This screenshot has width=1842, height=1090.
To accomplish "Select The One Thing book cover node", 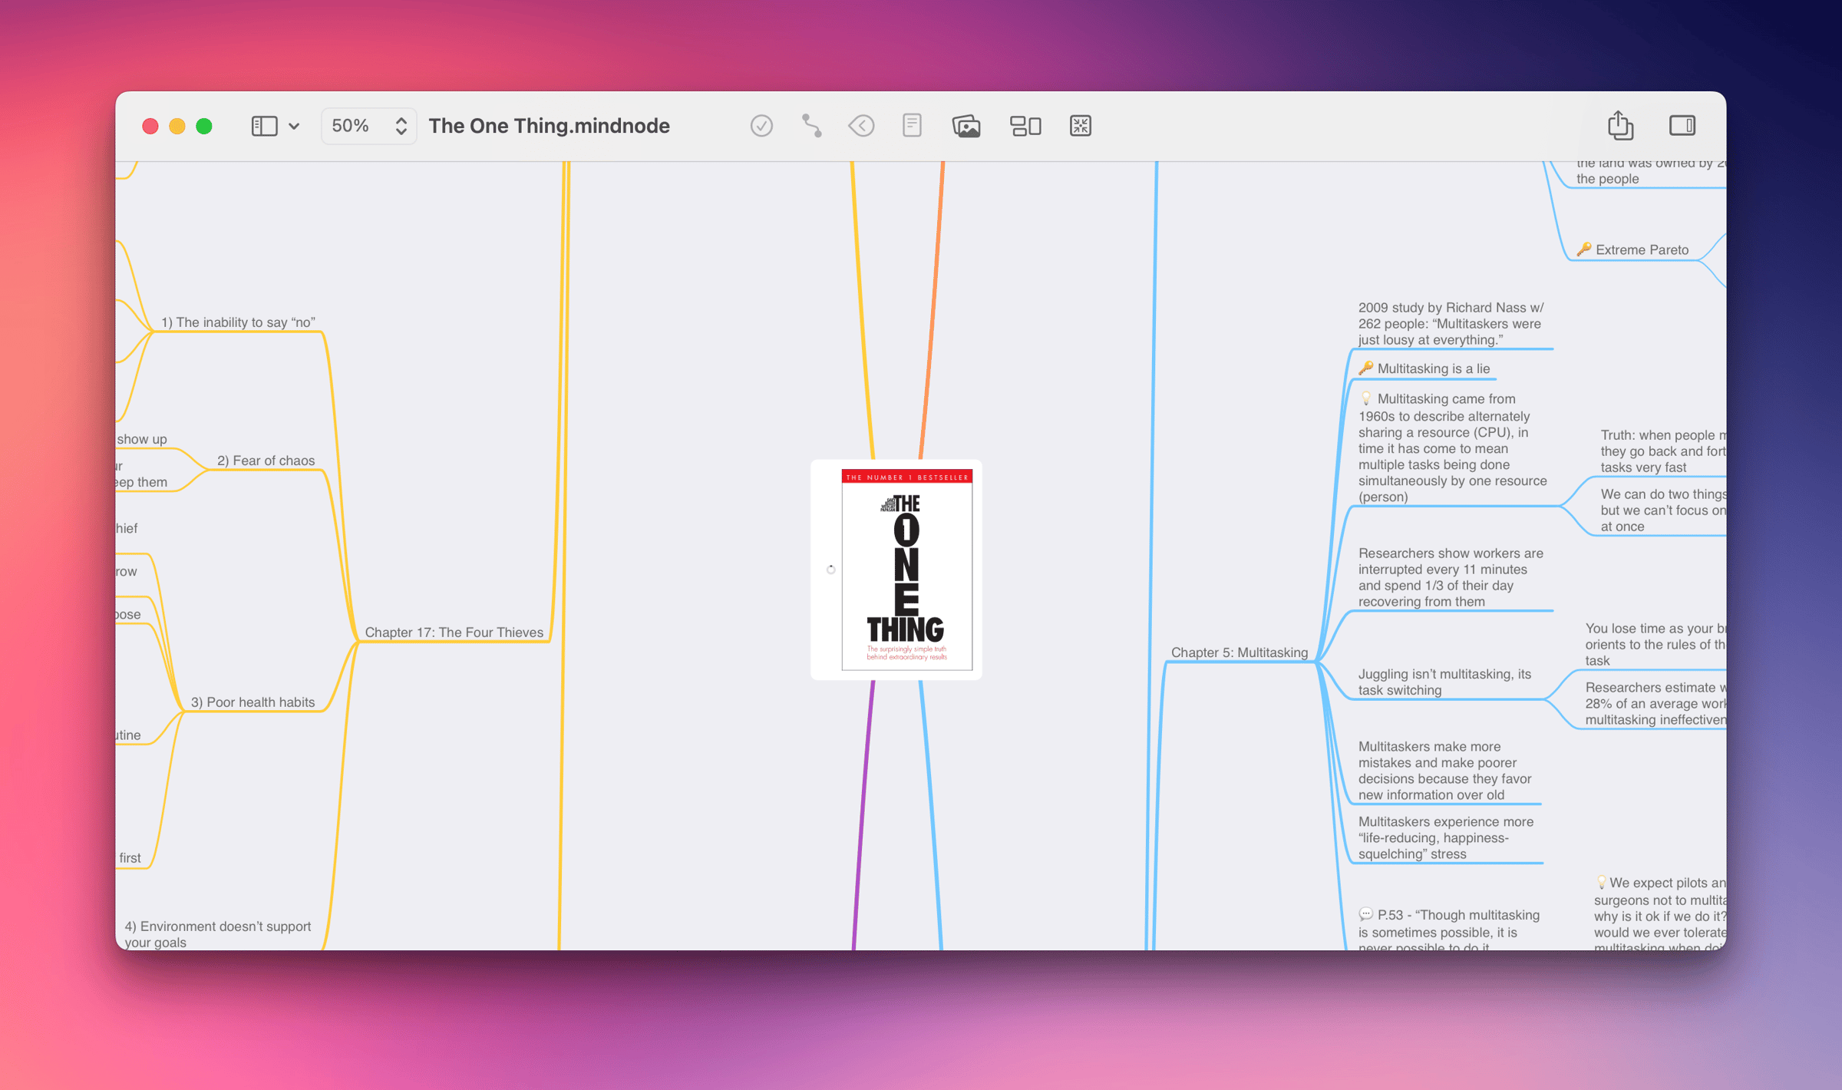I will tap(896, 570).
